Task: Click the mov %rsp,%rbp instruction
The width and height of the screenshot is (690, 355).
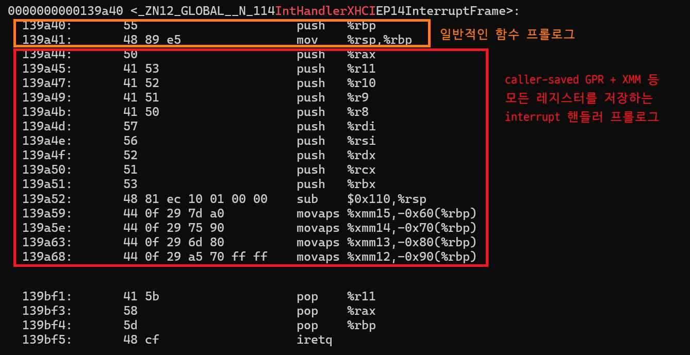Action: click(354, 40)
